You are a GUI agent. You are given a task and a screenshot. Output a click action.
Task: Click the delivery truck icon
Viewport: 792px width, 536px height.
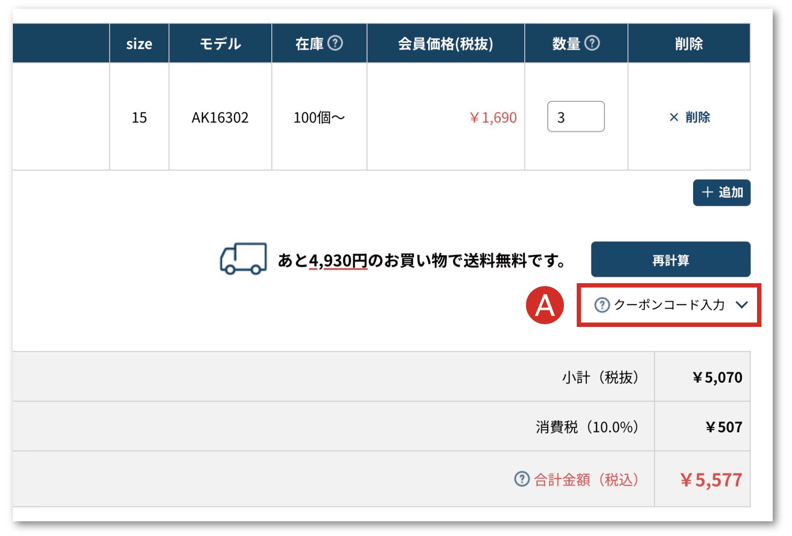[243, 259]
